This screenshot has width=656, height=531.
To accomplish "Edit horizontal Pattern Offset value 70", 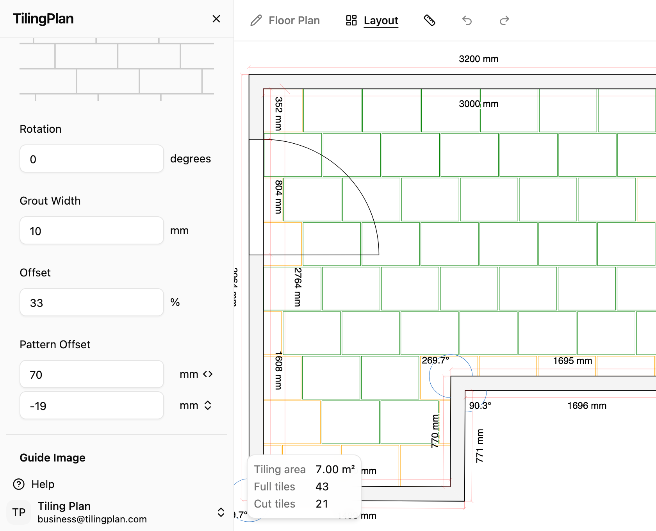I will tap(92, 374).
